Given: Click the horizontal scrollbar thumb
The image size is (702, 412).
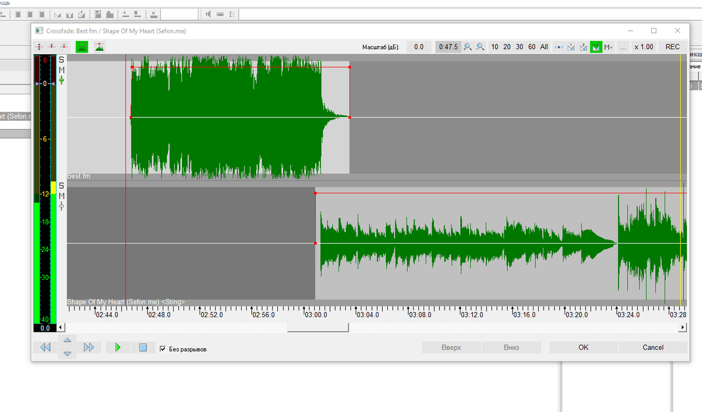Looking at the screenshot, I should [x=318, y=327].
